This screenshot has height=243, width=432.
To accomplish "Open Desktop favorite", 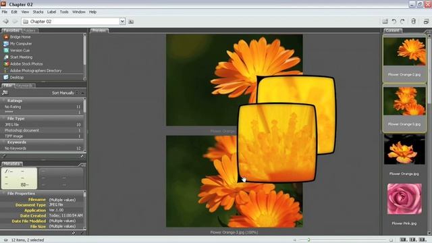I will pyautogui.click(x=16, y=78).
